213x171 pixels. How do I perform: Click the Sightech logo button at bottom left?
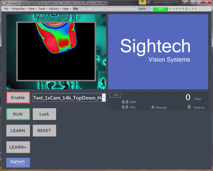click(x=18, y=162)
